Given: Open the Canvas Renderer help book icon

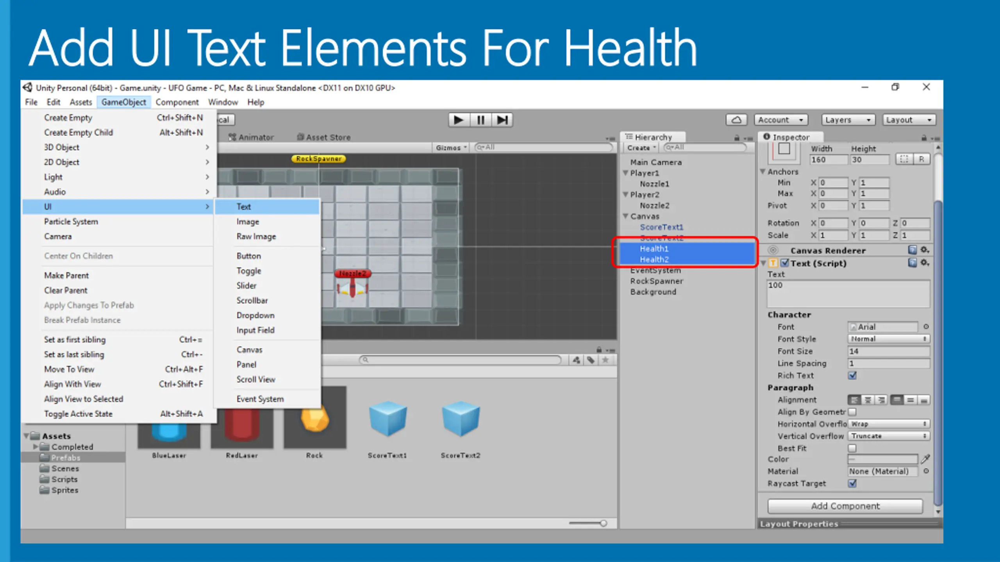Looking at the screenshot, I should [912, 250].
